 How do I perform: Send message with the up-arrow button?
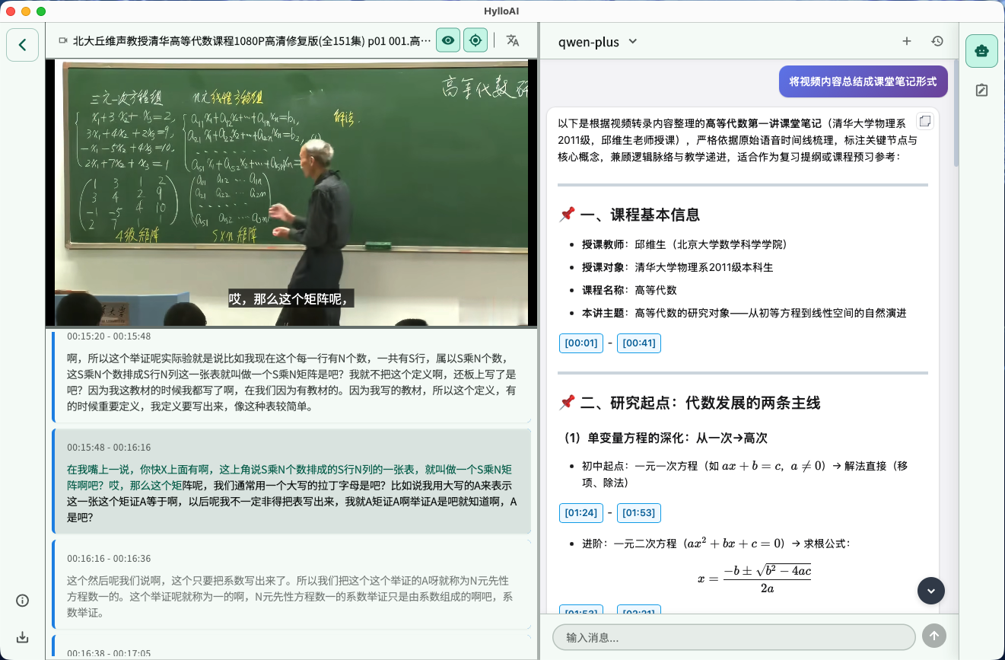[934, 636]
